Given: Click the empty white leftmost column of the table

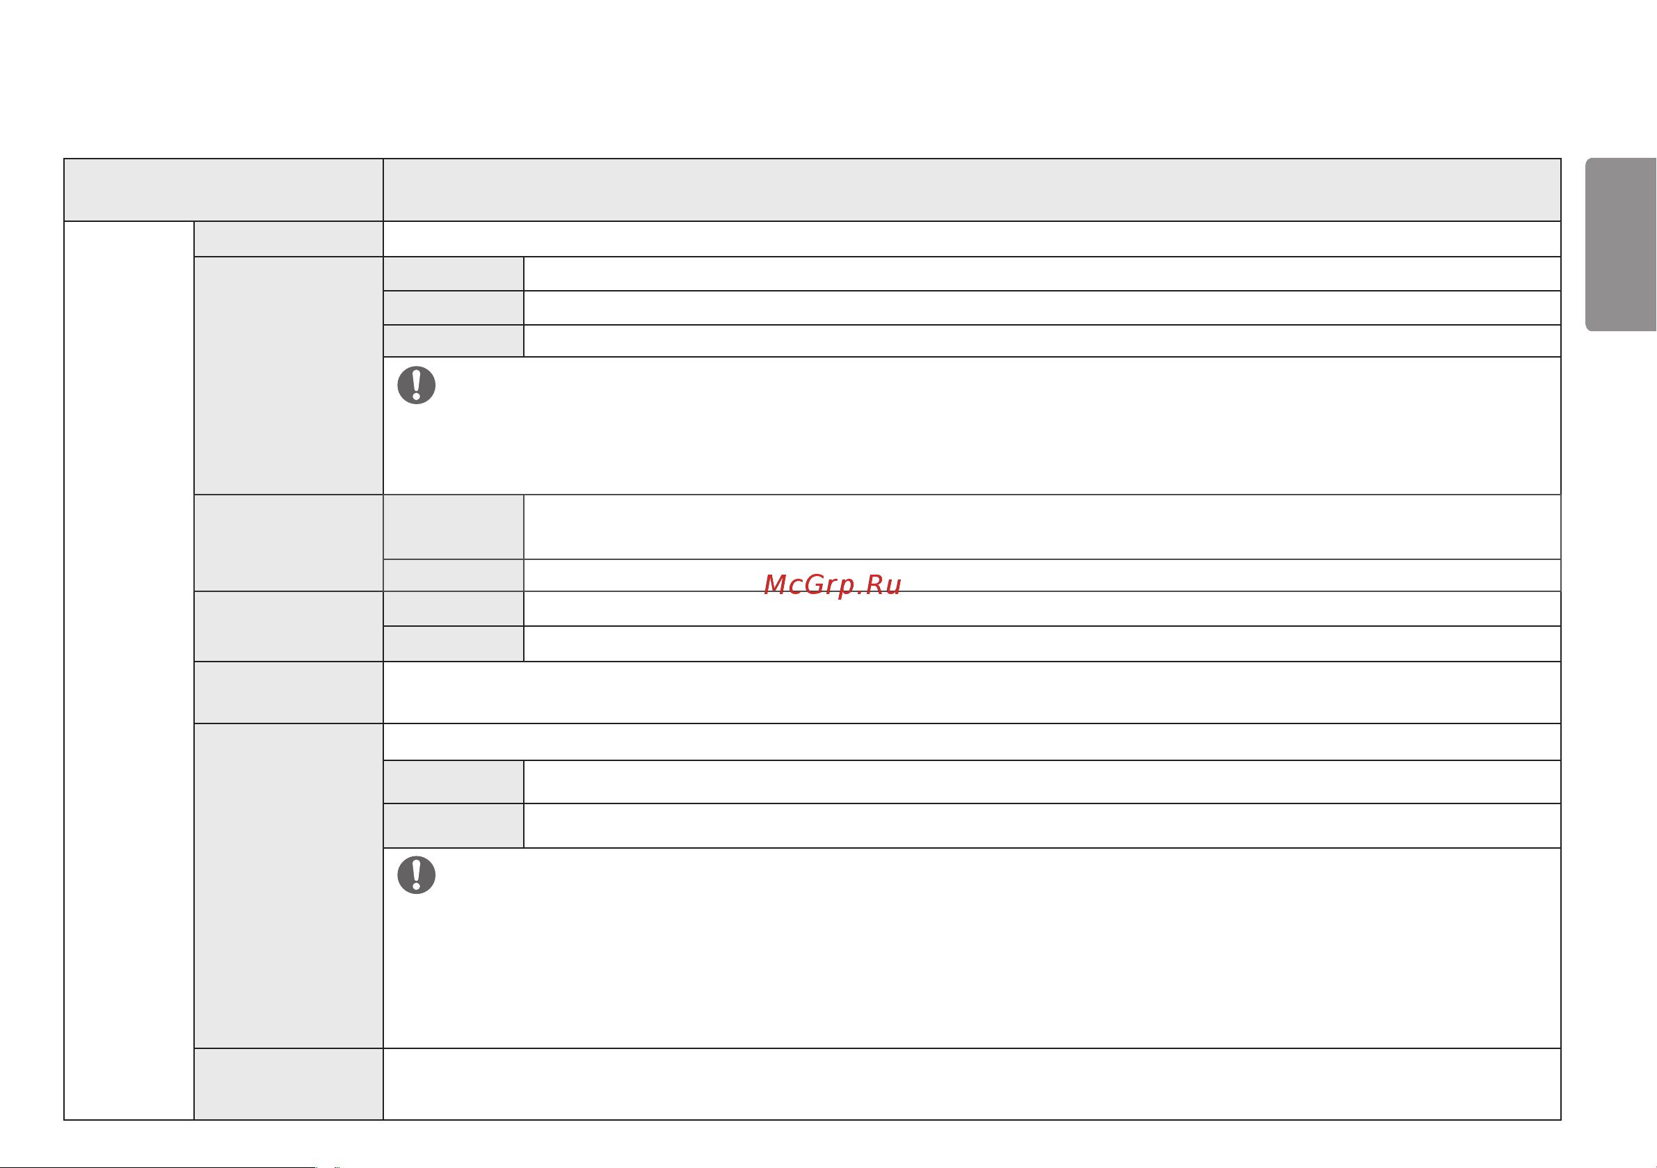Looking at the screenshot, I should [x=129, y=671].
